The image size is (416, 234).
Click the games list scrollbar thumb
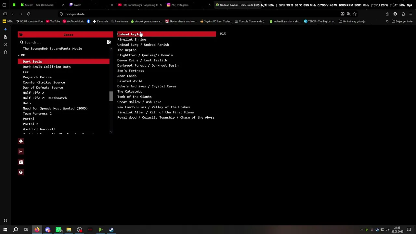[x=111, y=96]
